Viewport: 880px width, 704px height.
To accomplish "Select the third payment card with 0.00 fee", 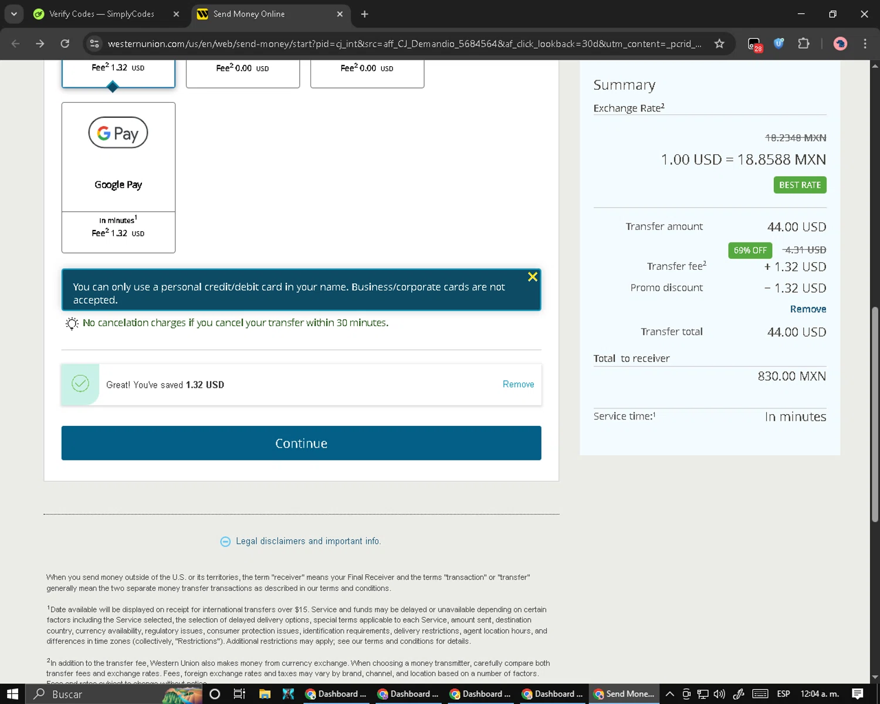I will click(367, 74).
